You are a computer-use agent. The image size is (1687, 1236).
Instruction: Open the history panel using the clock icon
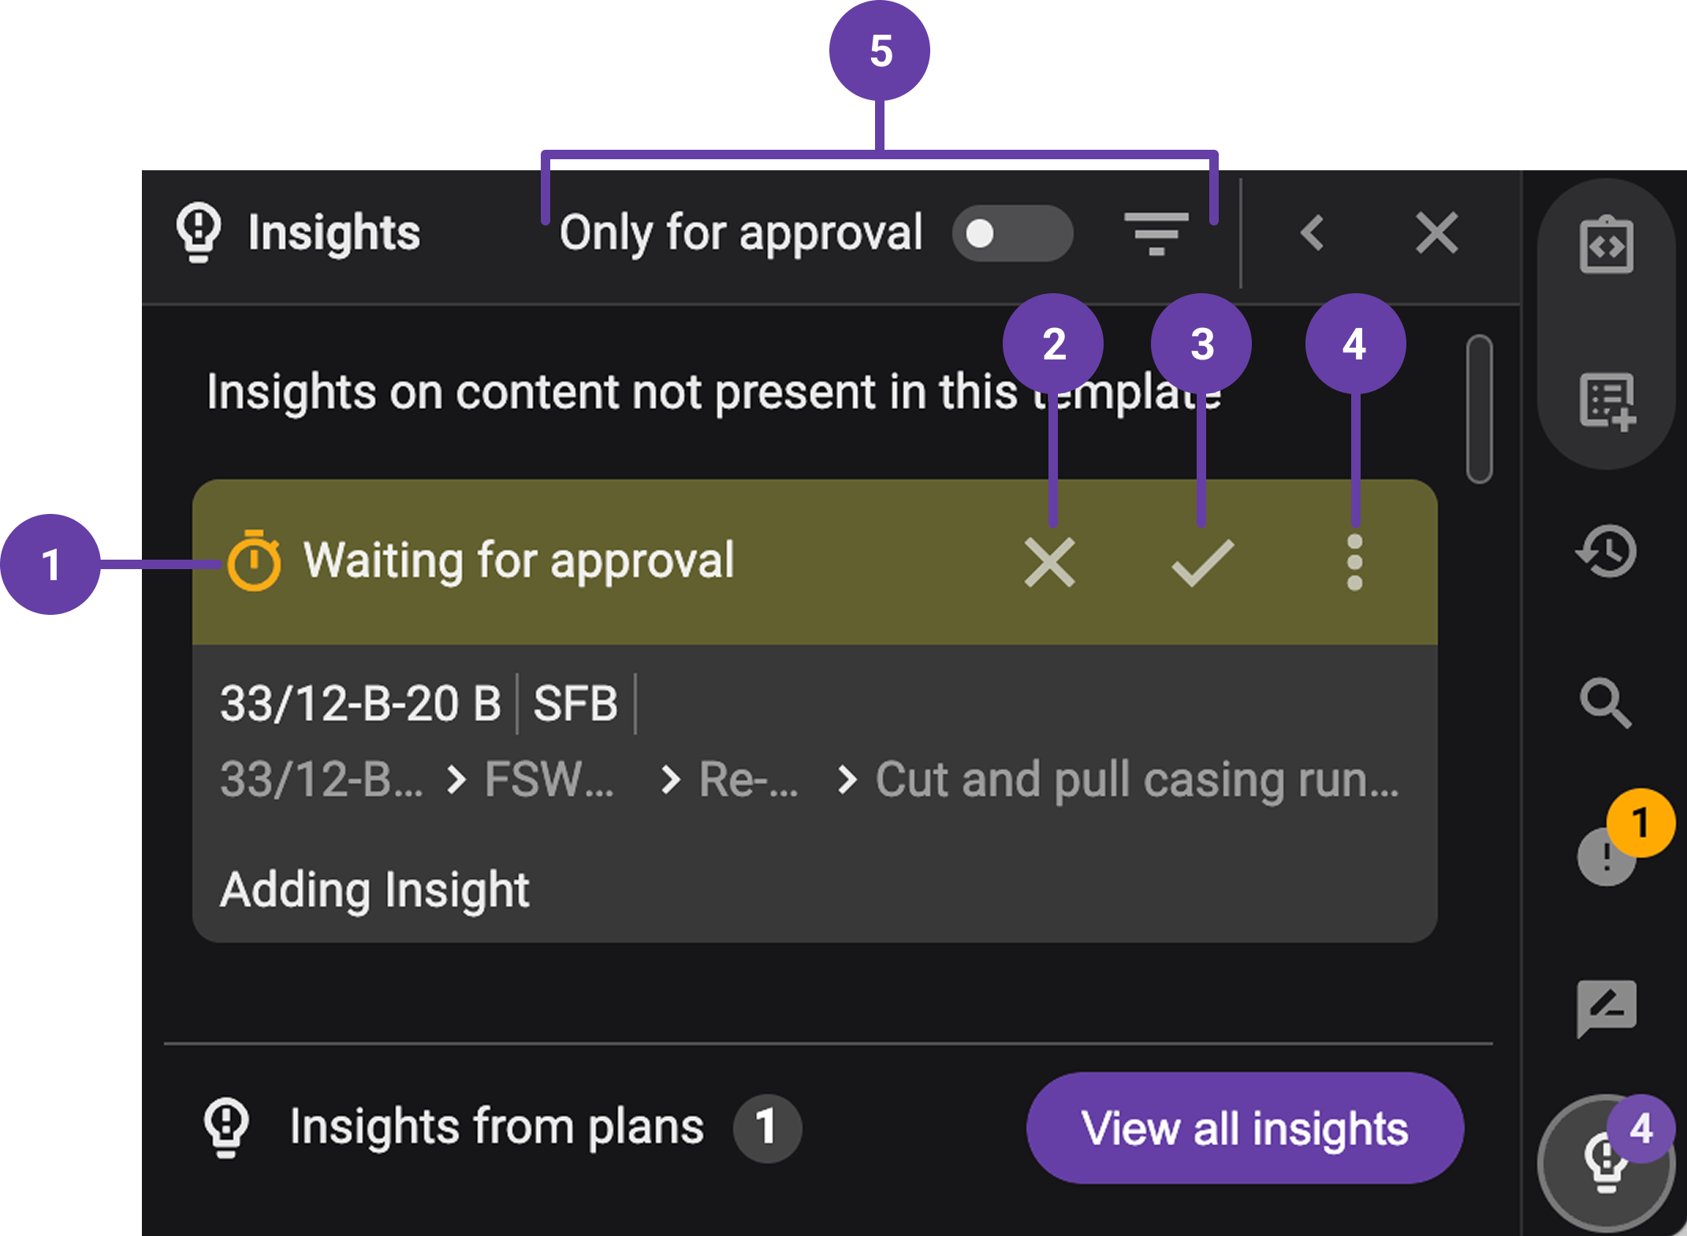click(1606, 550)
